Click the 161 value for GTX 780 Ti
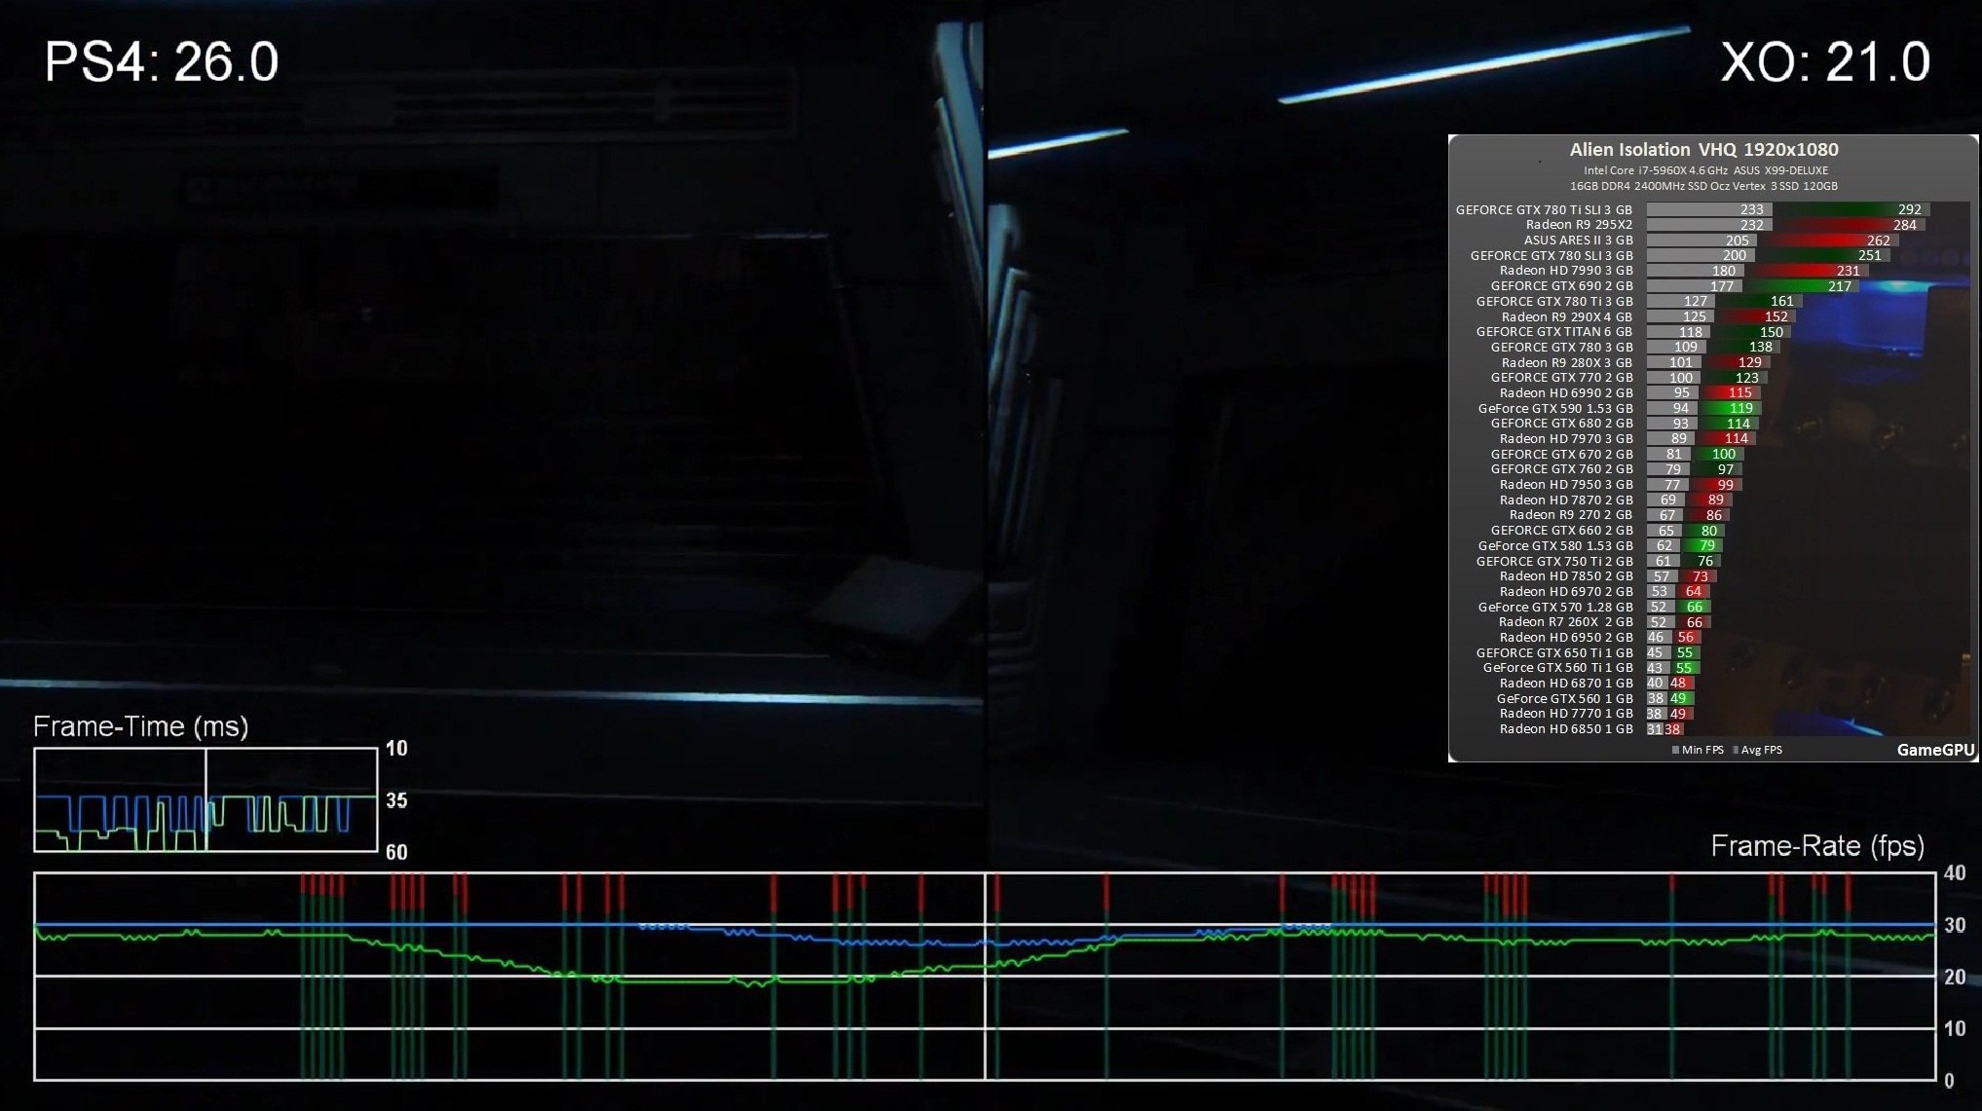Image resolution: width=1982 pixels, height=1111 pixels. point(1781,302)
